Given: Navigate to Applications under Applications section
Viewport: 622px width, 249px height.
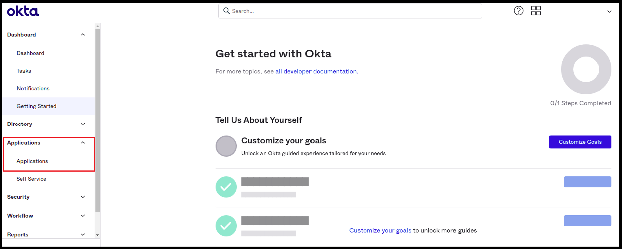Looking at the screenshot, I should tap(32, 161).
